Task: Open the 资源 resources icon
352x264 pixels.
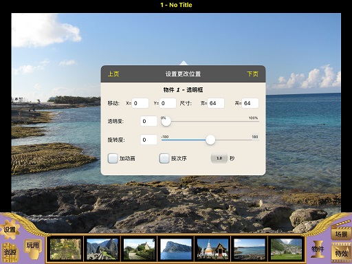Action: tap(10, 252)
